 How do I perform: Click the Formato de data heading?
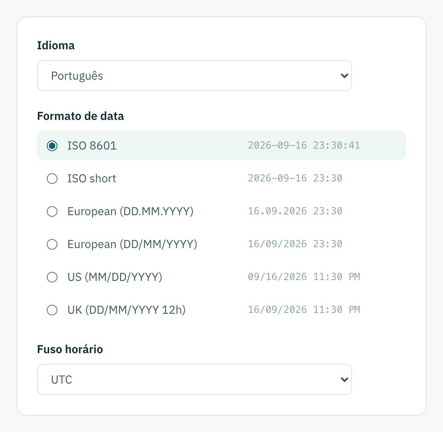80,116
